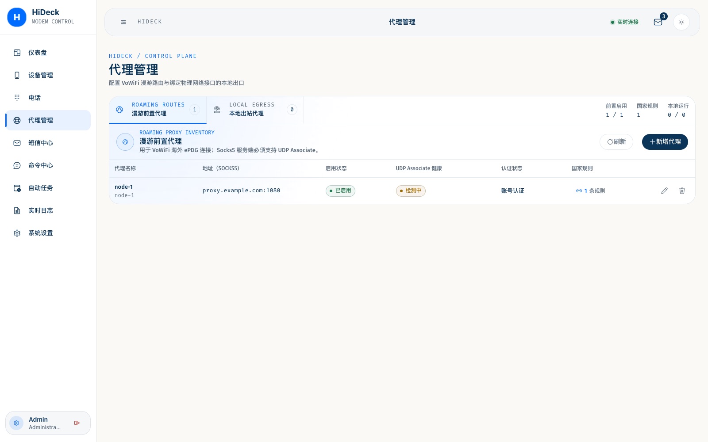Screen dimensions: 708x442
Task: Open the sidebar hamburger menu
Action: [123, 22]
